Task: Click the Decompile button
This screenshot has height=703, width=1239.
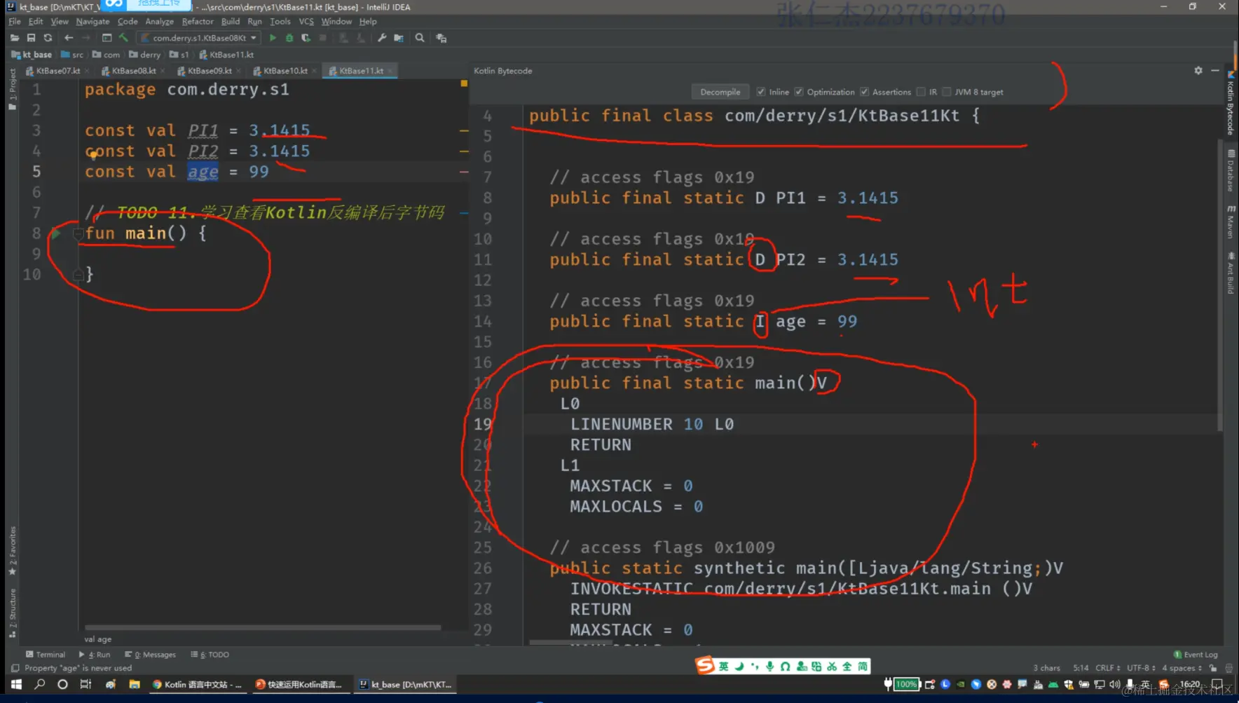Action: click(x=720, y=92)
